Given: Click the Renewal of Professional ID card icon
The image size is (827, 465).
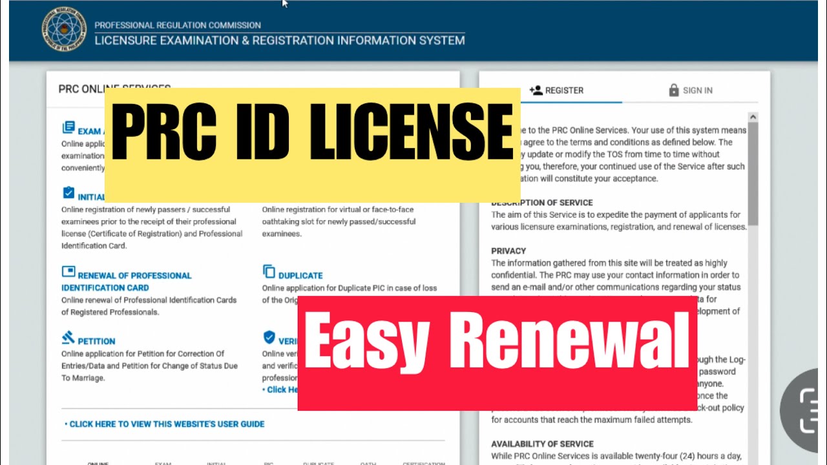Looking at the screenshot, I should click(x=68, y=271).
